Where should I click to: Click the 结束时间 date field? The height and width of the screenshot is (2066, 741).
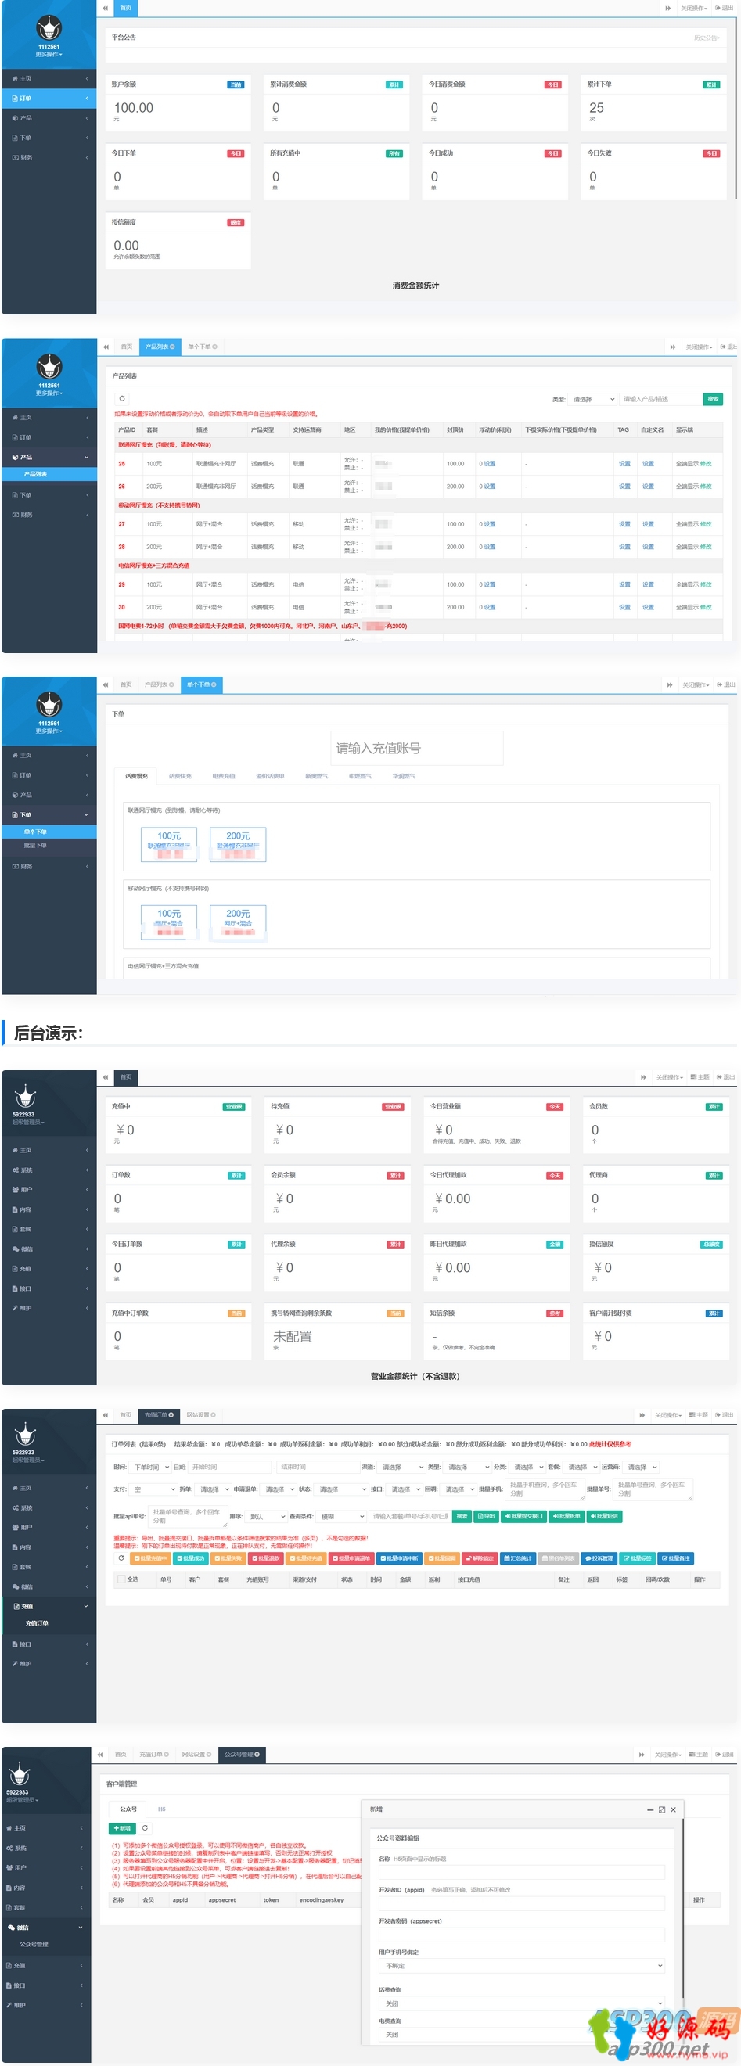coord(319,1467)
